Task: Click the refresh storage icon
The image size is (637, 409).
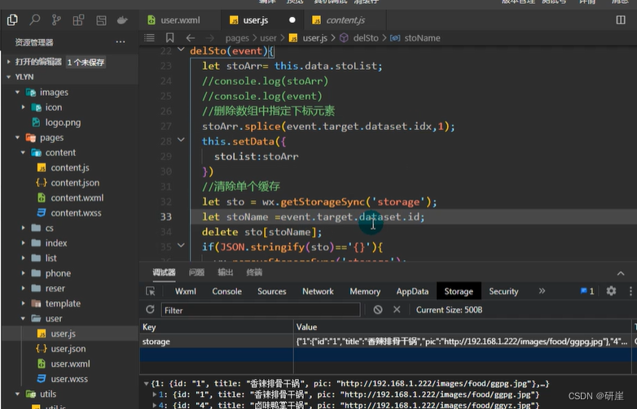Action: 150,310
